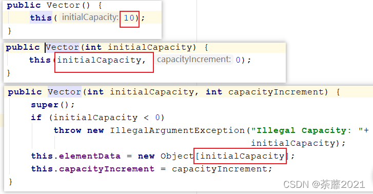Click the 0 in the if condition

(158, 118)
